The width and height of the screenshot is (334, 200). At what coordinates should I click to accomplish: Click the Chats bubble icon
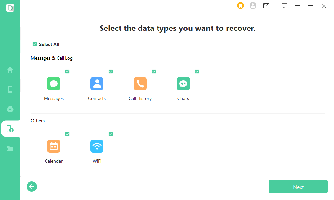point(183,84)
